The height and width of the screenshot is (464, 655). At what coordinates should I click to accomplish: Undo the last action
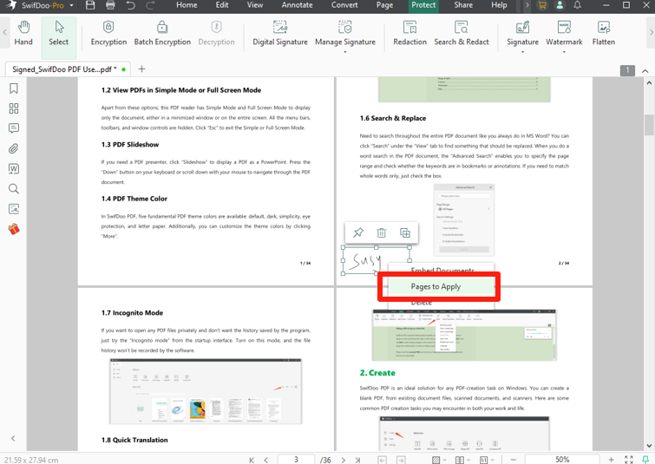[130, 5]
